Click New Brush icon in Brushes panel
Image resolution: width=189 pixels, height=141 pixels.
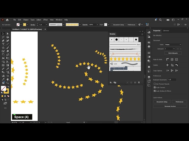coord(135,83)
